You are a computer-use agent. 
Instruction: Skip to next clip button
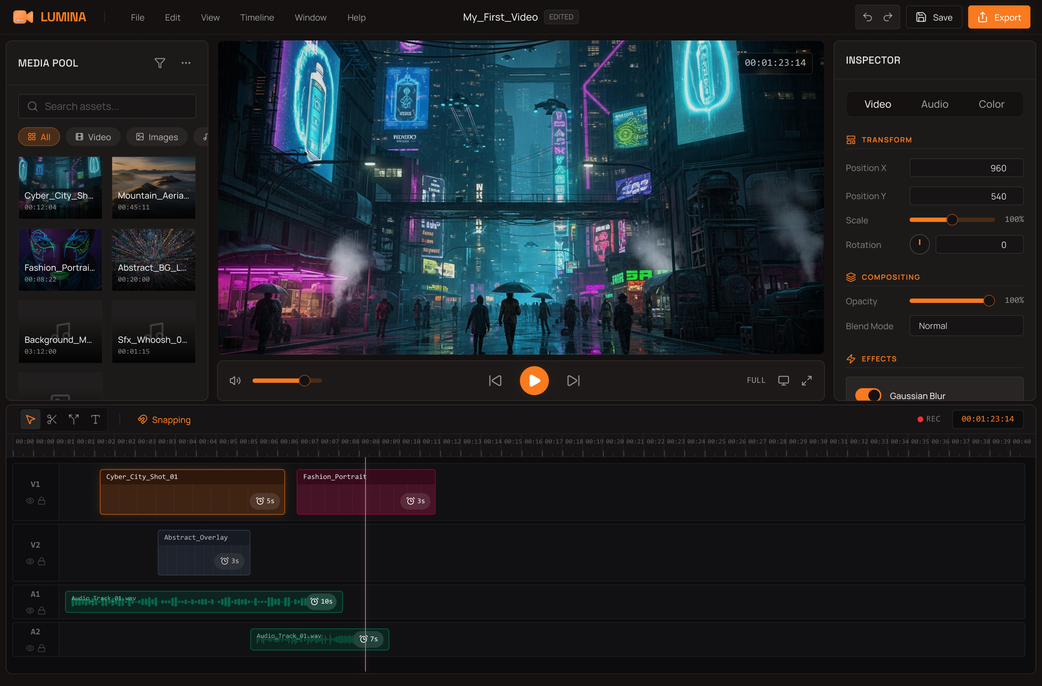click(x=573, y=381)
